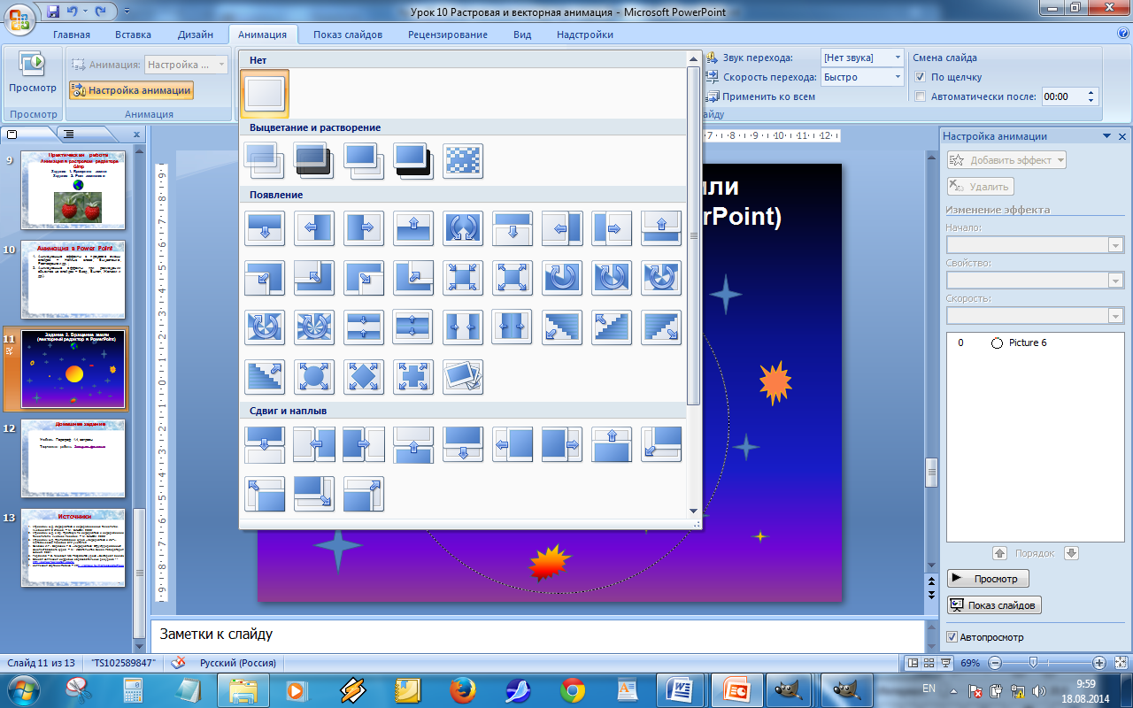Image resolution: width=1133 pixels, height=708 pixels.
Task: Click Применить ко всем
Action: (761, 96)
